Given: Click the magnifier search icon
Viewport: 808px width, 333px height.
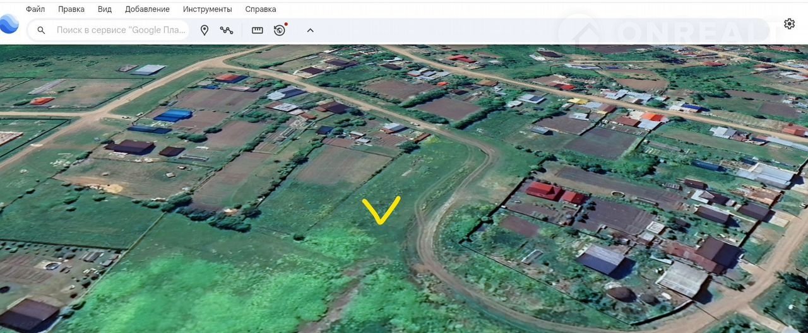Looking at the screenshot, I should [x=42, y=30].
